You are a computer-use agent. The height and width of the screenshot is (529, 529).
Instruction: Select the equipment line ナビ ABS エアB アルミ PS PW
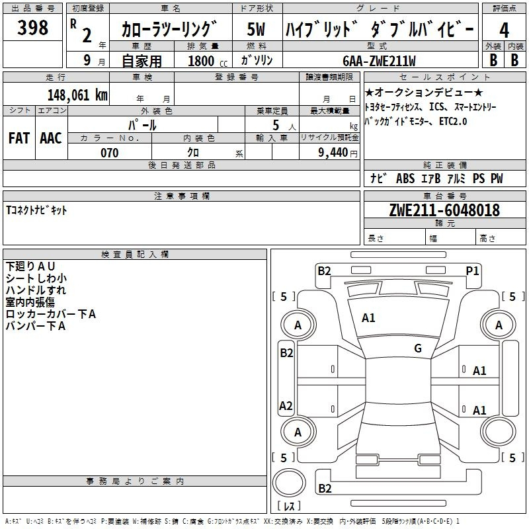(x=436, y=178)
